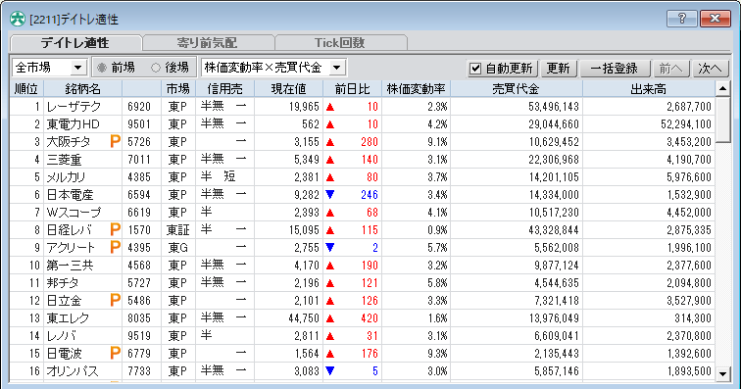
Task: Click trading value 53,496,143
Action: pyautogui.click(x=554, y=107)
